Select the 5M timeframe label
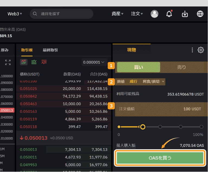 (2, 156)
